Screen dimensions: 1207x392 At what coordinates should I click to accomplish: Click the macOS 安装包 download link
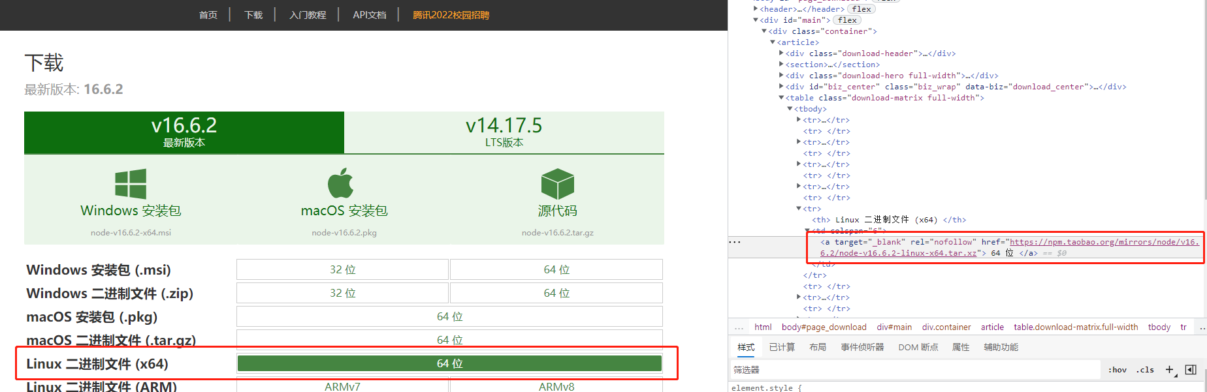click(x=344, y=211)
